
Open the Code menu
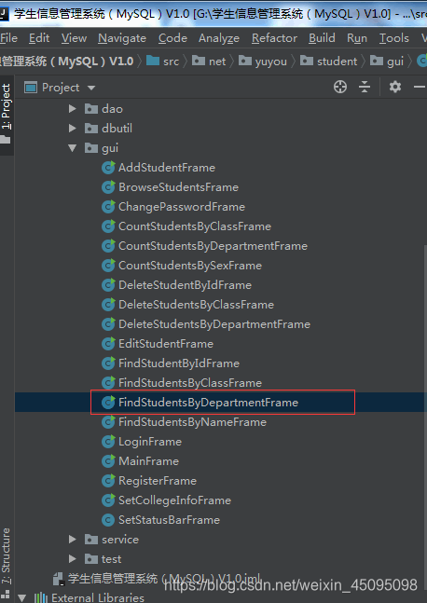(x=172, y=38)
